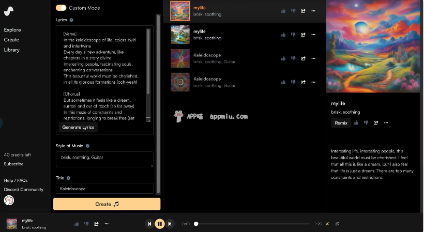Share the first Kaleidoscope track
Image resolution: width=424 pixels, height=232 pixels.
click(303, 58)
